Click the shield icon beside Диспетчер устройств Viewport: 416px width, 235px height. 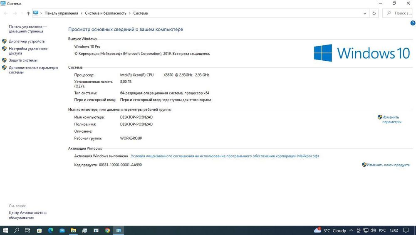coord(4,41)
